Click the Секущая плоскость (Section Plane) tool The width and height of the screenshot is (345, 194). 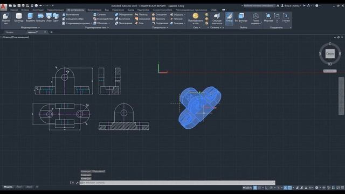217,18
